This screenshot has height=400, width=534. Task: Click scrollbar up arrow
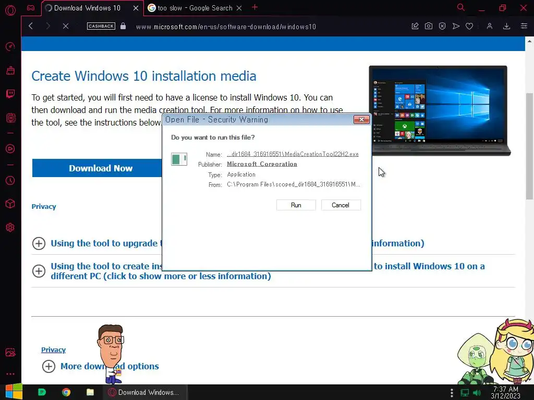[x=529, y=41]
